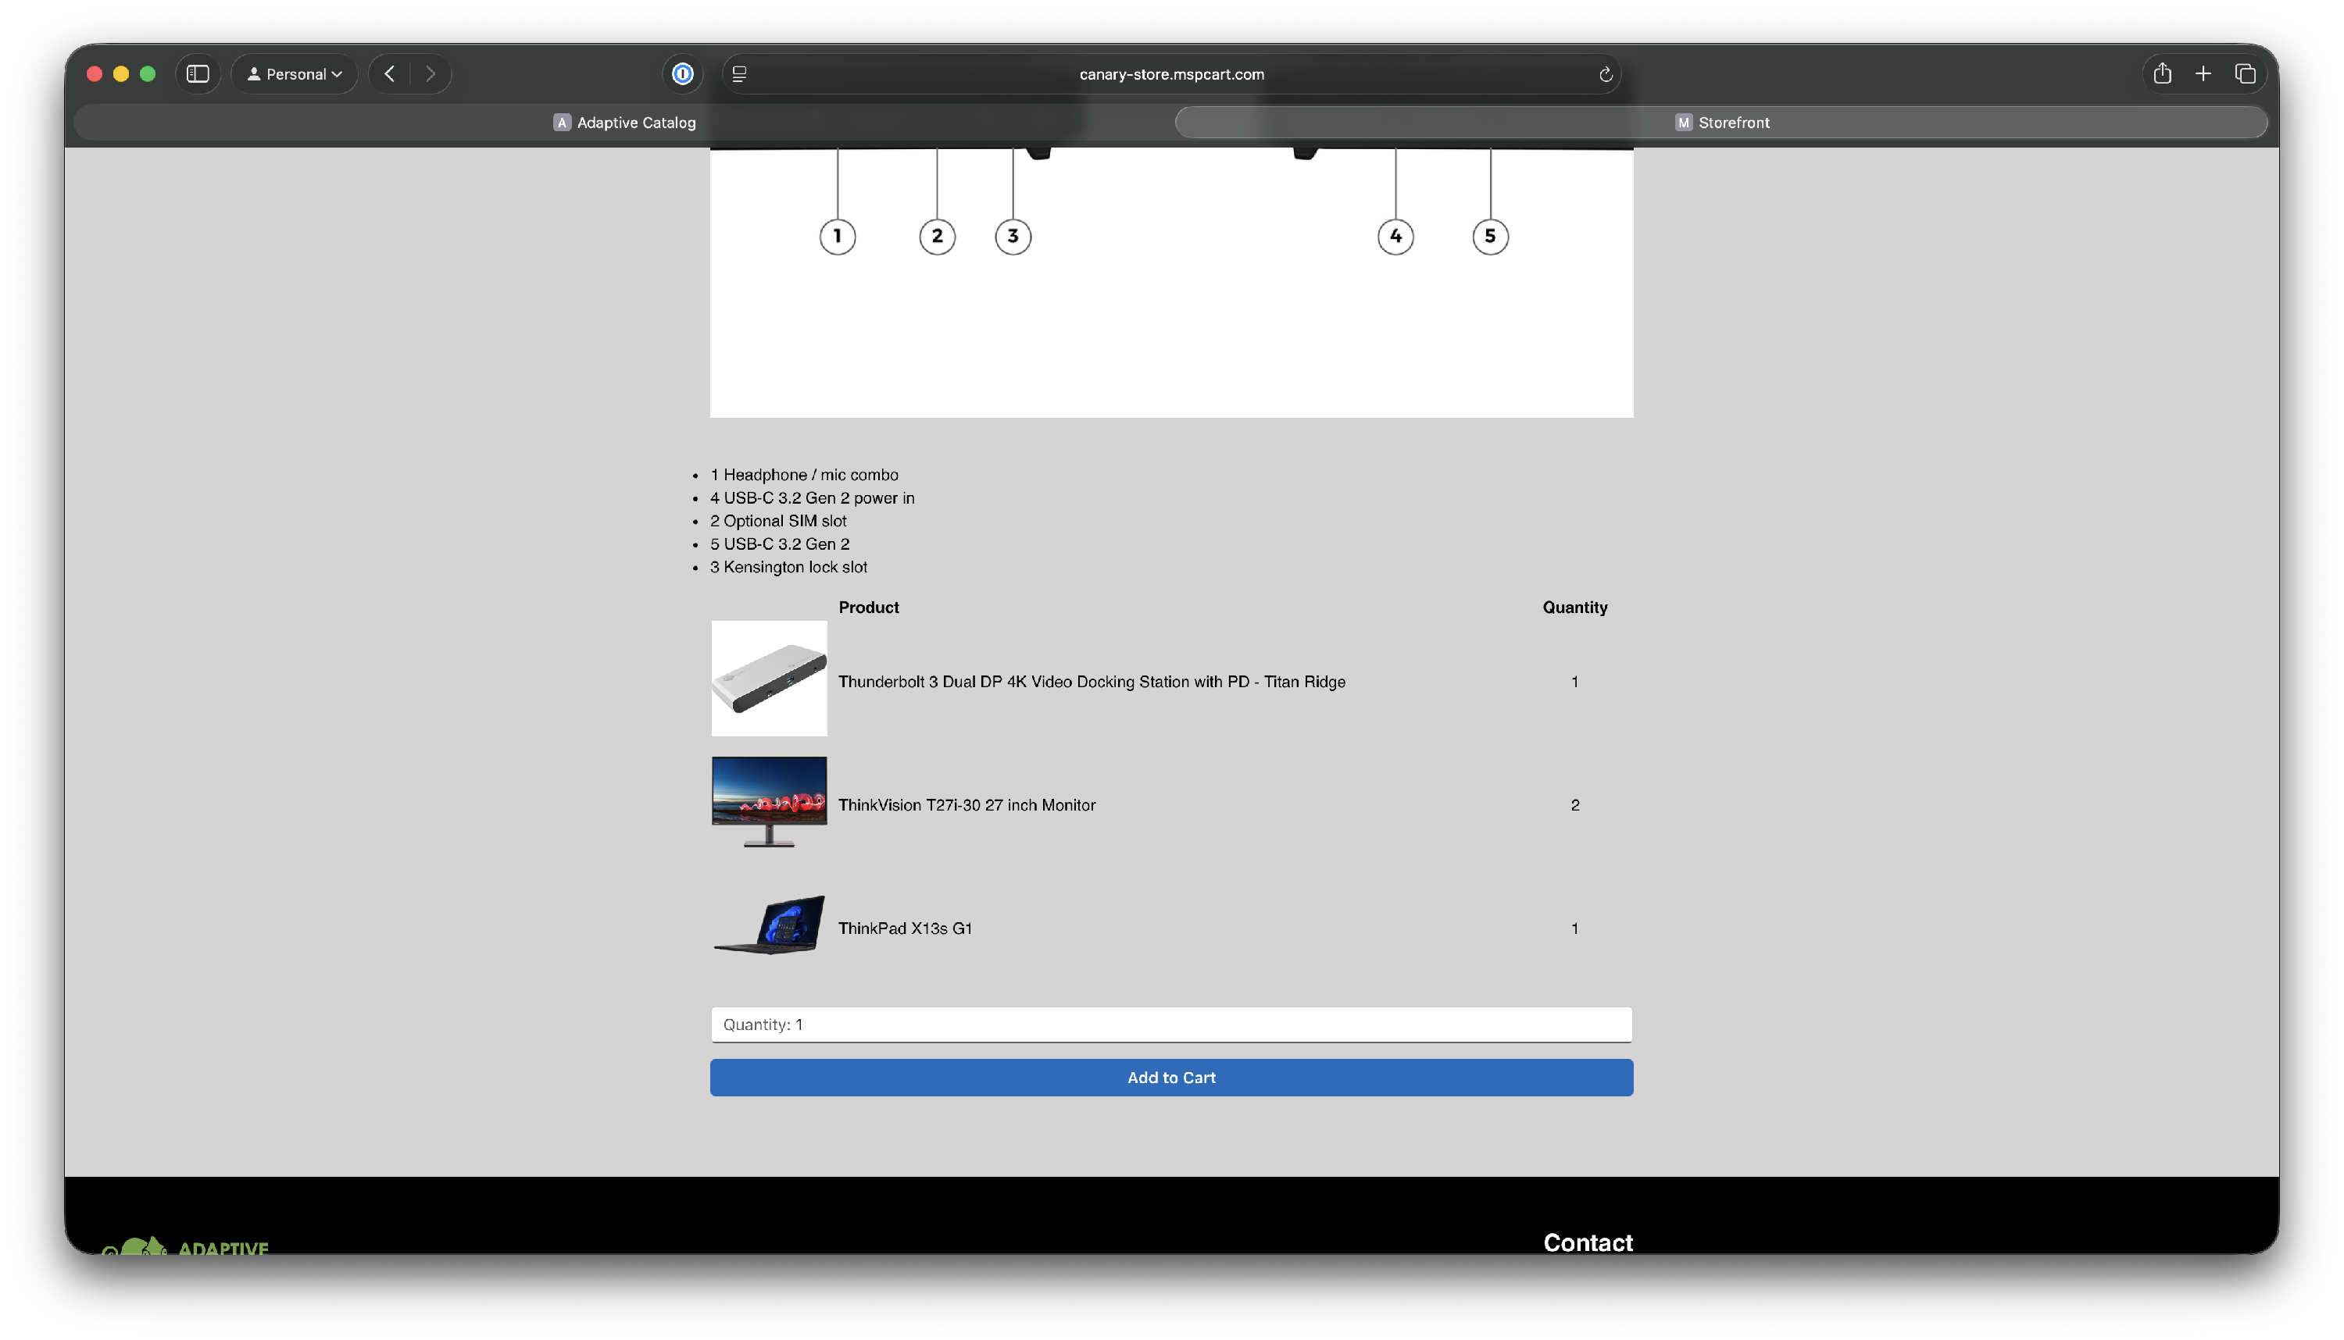Open a new tab with plus icon

[2203, 73]
